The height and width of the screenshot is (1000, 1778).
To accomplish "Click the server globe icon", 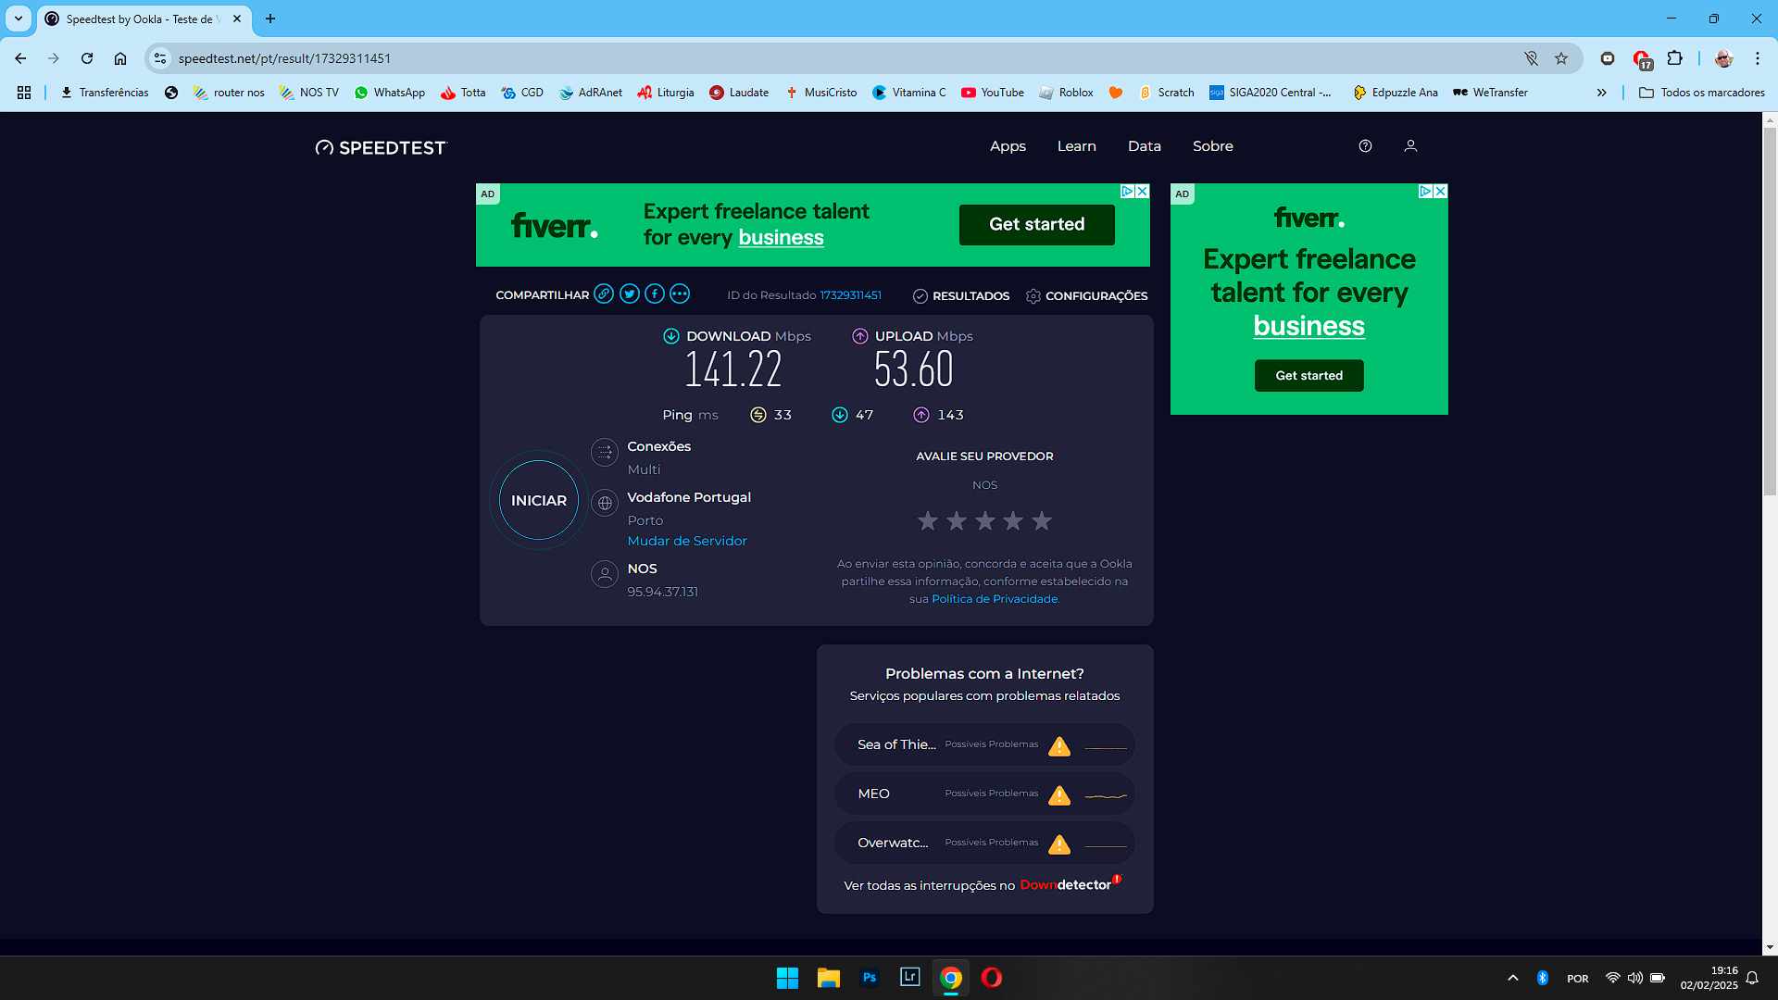I will point(605,503).
